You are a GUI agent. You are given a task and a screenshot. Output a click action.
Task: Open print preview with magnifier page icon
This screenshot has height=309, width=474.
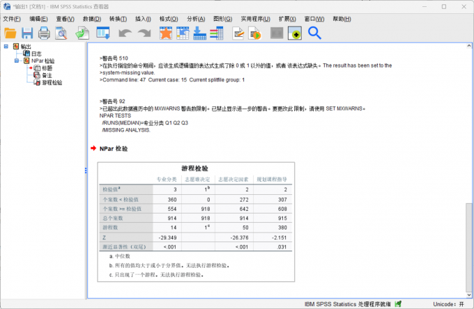point(61,33)
